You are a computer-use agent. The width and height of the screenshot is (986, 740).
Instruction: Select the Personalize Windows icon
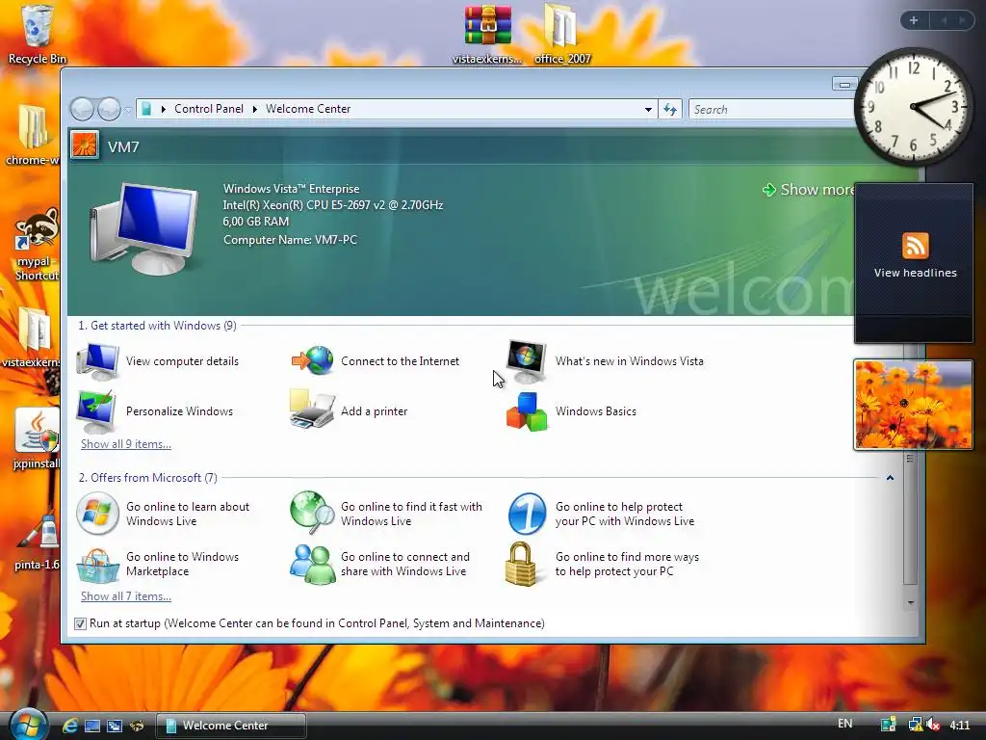[x=96, y=410]
